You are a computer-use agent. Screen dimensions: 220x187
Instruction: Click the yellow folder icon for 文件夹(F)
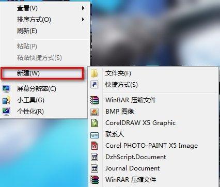coord(95,73)
